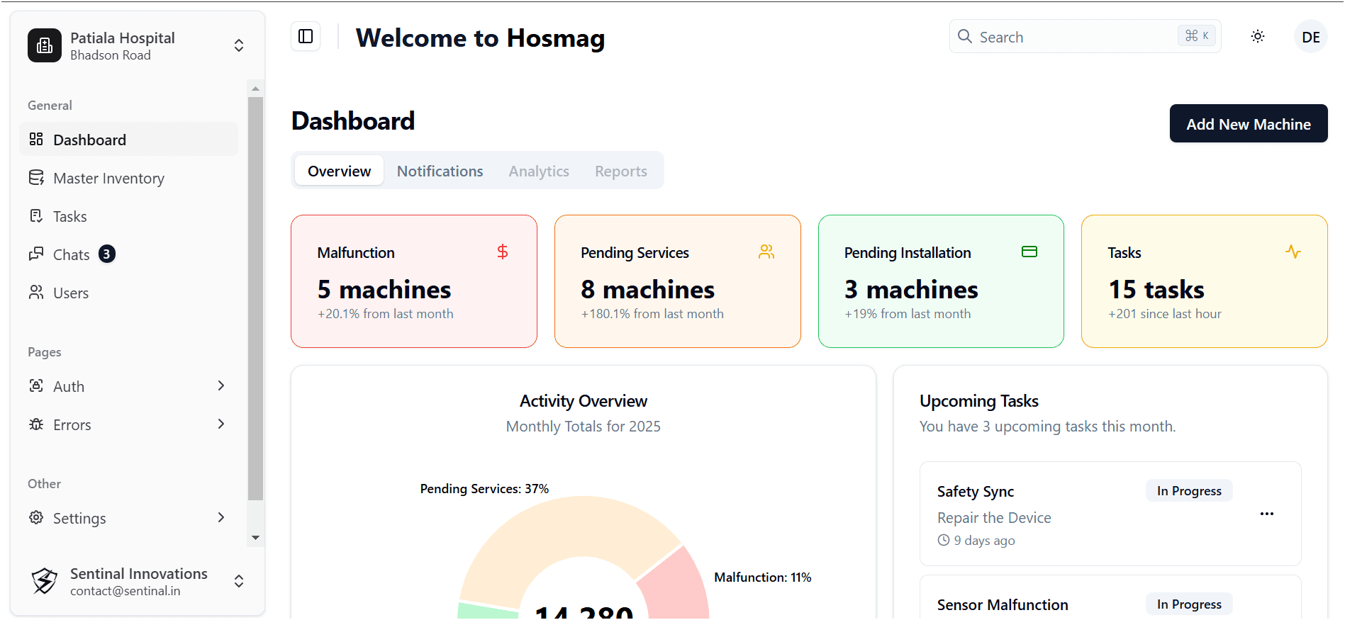Open Safety Sync task options menu
This screenshot has width=1345, height=620.
[x=1266, y=514]
